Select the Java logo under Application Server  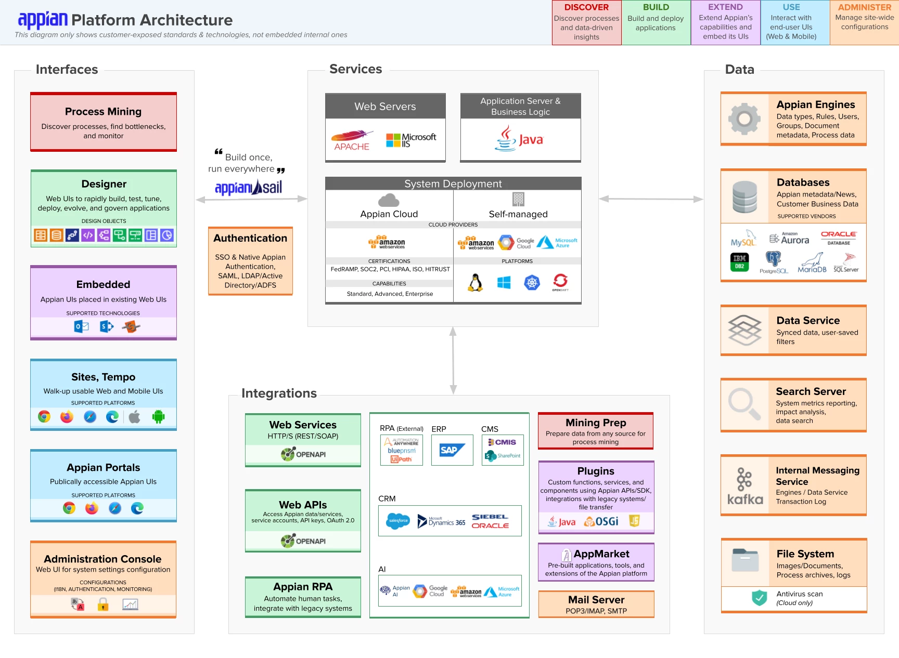point(519,138)
